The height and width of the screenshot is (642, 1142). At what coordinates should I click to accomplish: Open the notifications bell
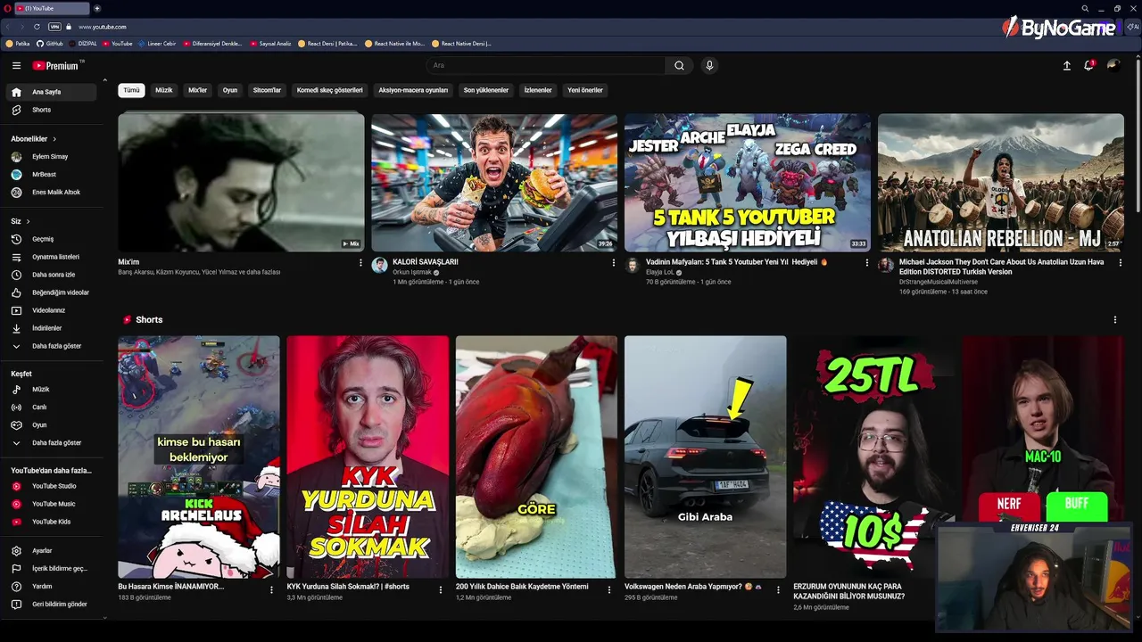pos(1088,65)
